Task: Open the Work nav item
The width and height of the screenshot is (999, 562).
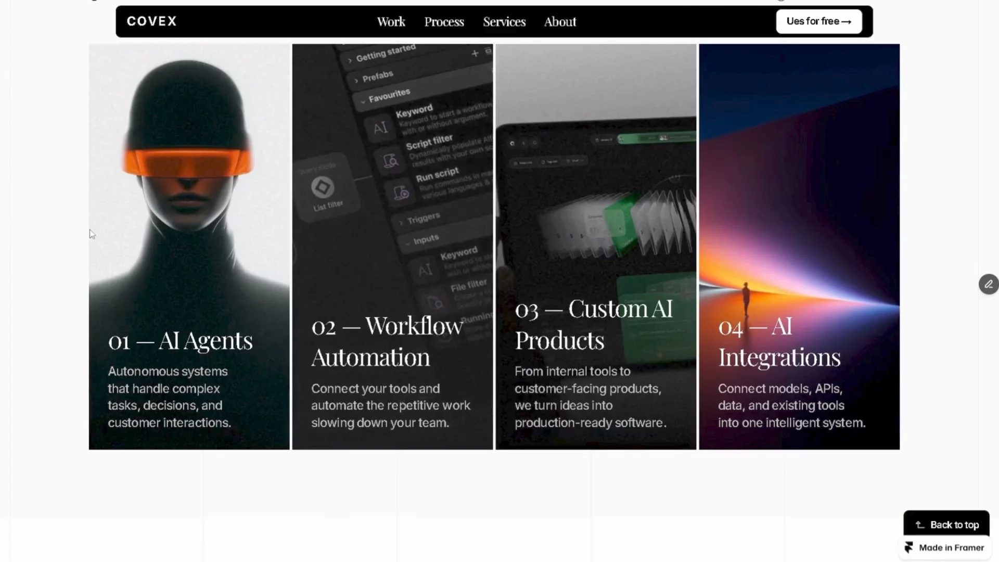Action: coord(391,22)
